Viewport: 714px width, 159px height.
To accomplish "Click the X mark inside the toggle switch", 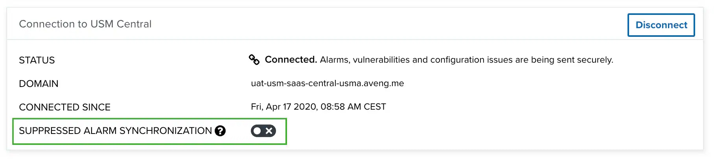I will click(x=269, y=131).
